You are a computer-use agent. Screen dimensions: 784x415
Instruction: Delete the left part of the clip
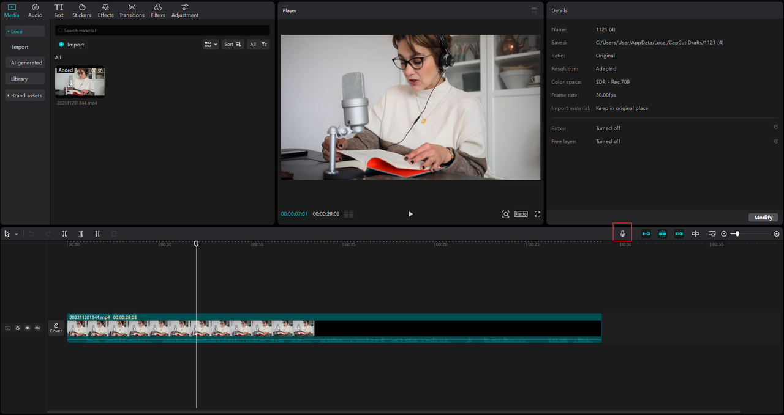[x=81, y=234]
